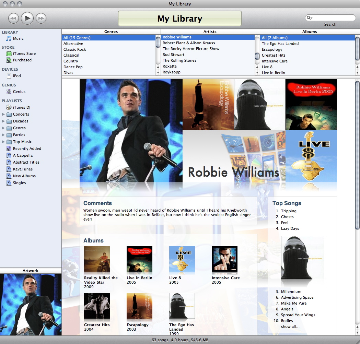Click the Genres list scrollbar thumb
Screen dimensions: 360x344
coord(158,42)
